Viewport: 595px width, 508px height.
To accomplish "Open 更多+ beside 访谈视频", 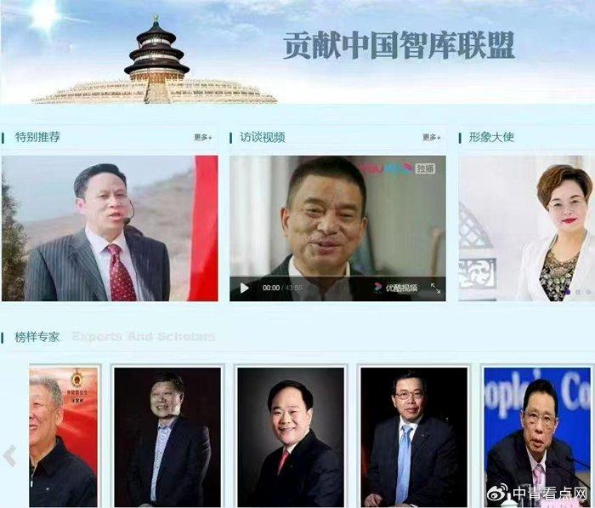I will click(432, 138).
